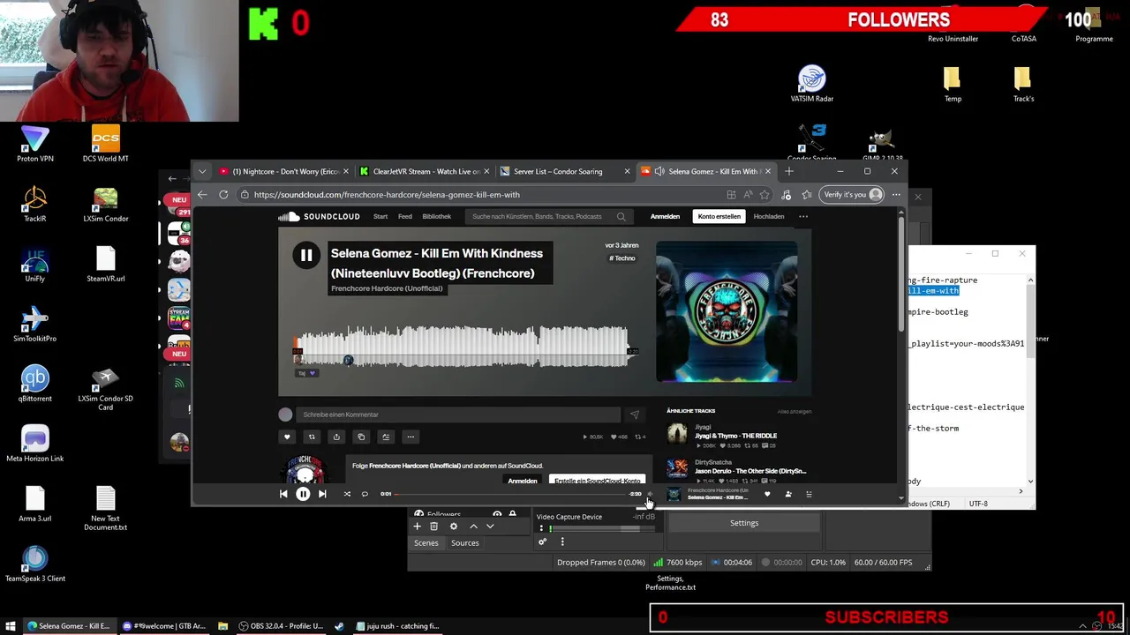Image resolution: width=1130 pixels, height=635 pixels.
Task: Open a new browser tab
Action: point(789,171)
